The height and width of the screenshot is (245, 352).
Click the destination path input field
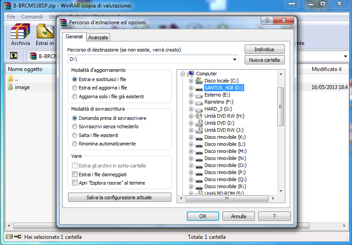click(153, 59)
